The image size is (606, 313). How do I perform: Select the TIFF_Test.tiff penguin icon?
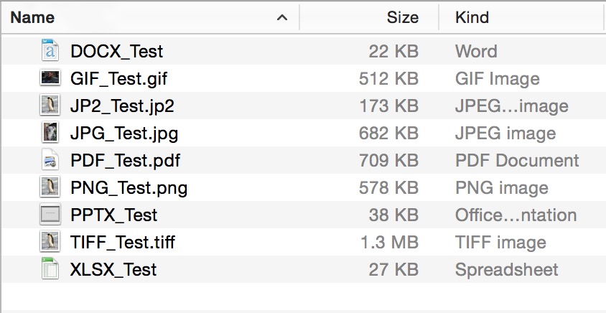tap(50, 241)
